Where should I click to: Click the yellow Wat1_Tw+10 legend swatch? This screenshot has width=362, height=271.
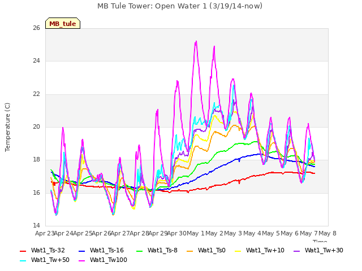238,251
